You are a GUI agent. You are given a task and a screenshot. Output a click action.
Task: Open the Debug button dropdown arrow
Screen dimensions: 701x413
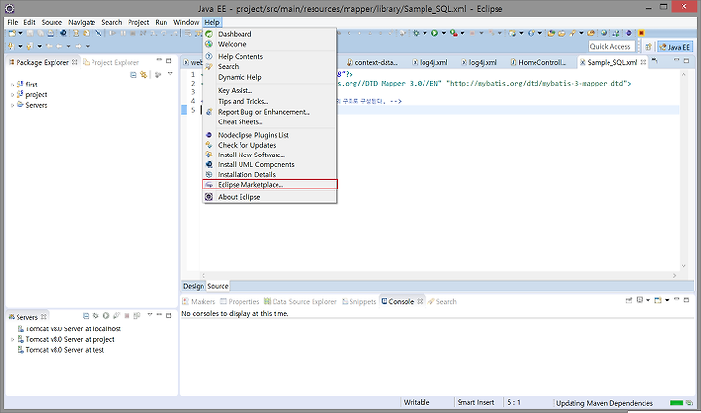424,33
